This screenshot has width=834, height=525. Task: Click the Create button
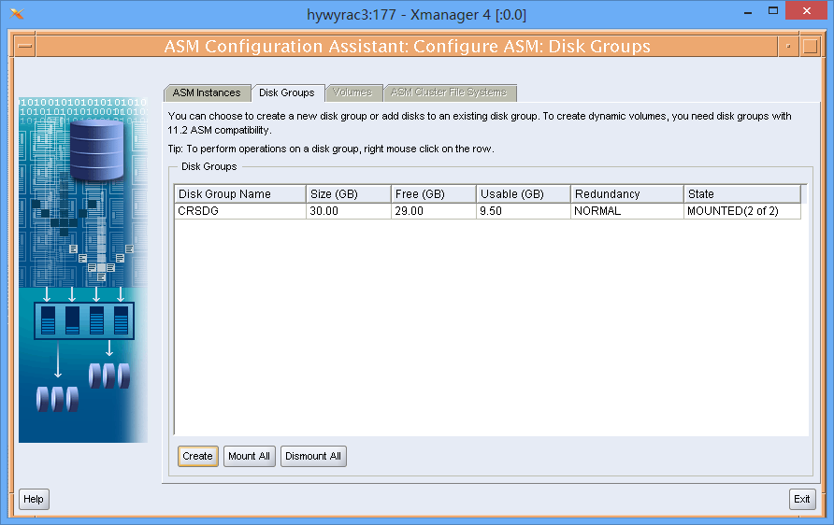pyautogui.click(x=198, y=456)
